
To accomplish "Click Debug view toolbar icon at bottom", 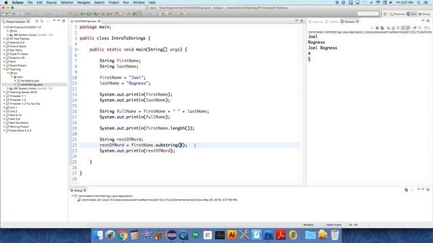I will coord(406,190).
